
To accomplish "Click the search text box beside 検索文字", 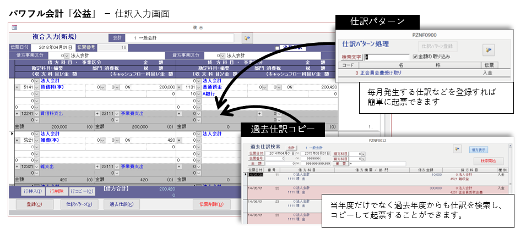I will pos(387,57).
